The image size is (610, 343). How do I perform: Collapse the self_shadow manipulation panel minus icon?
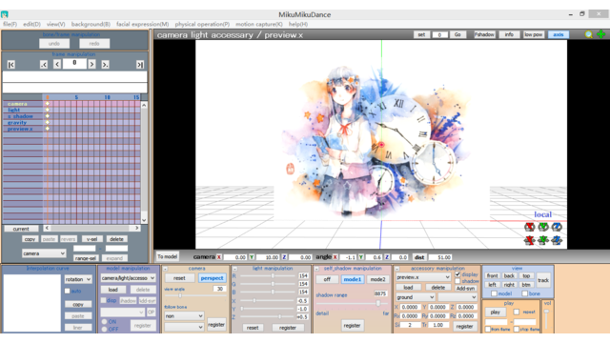(x=316, y=269)
